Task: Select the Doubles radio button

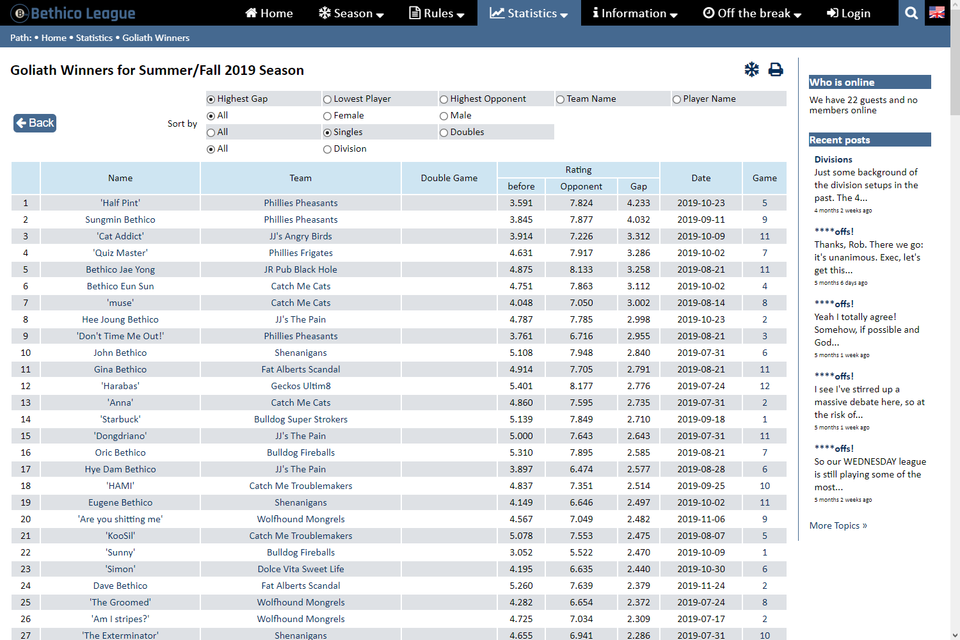Action: click(x=444, y=132)
